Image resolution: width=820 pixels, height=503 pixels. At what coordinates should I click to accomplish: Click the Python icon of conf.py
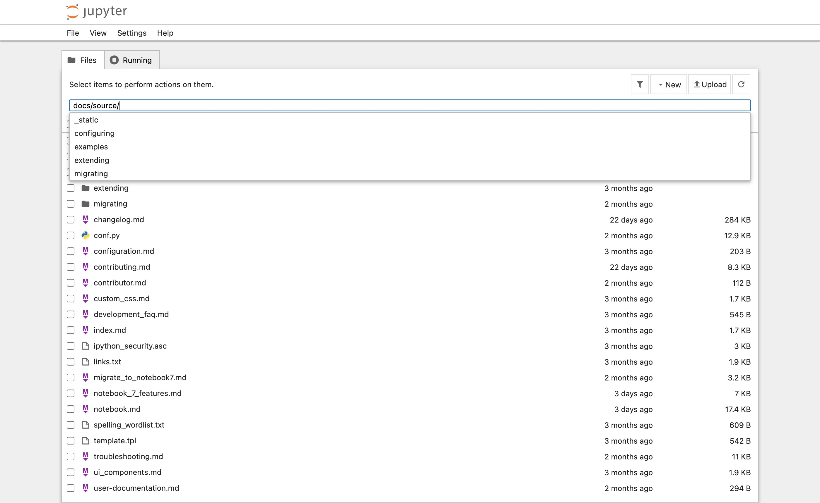pyautogui.click(x=86, y=235)
